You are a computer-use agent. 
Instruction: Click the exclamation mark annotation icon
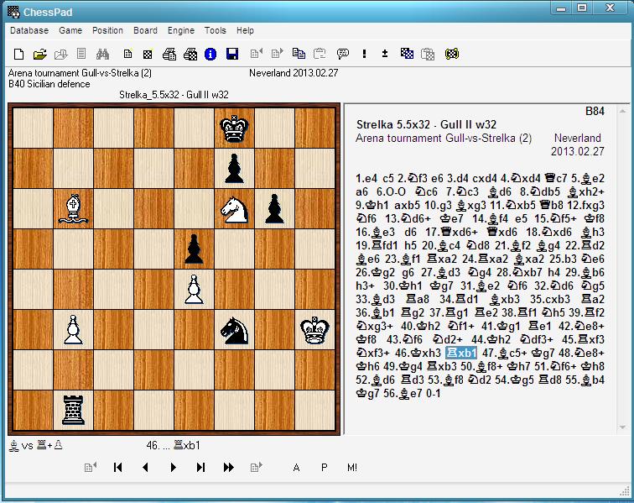coord(364,55)
